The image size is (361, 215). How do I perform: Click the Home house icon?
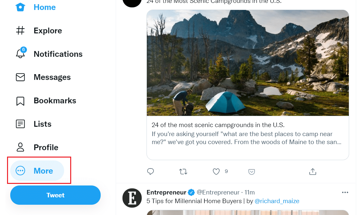(20, 7)
